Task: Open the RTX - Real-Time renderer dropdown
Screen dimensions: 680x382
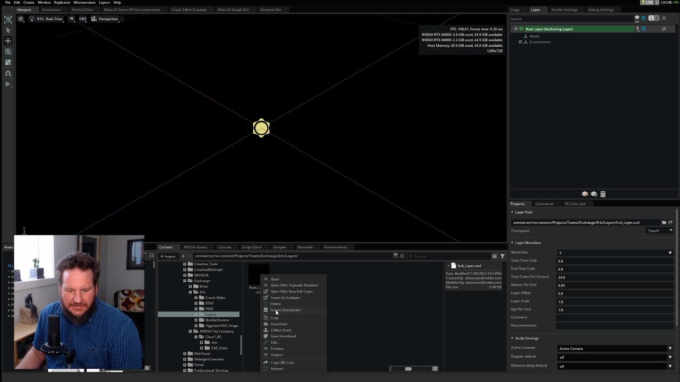Action: [46, 19]
